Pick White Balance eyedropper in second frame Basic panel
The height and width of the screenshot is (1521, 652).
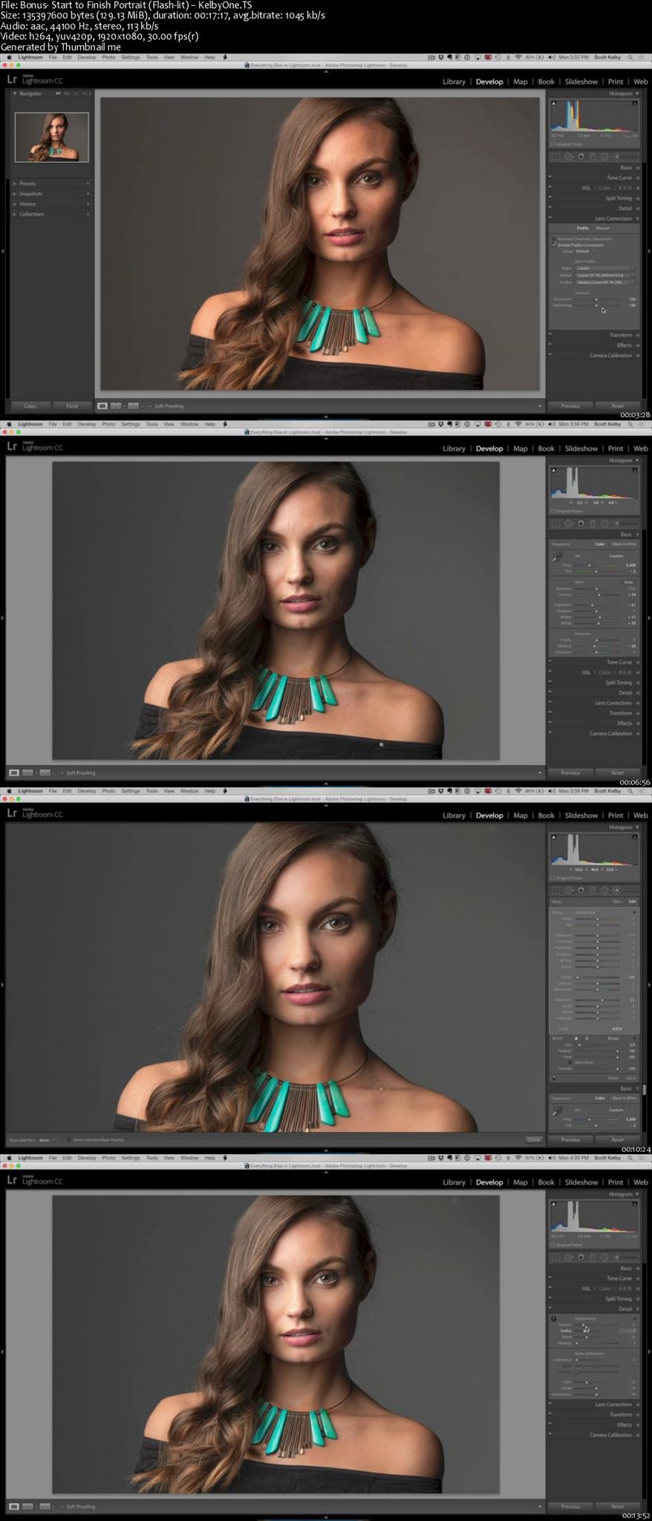point(557,558)
